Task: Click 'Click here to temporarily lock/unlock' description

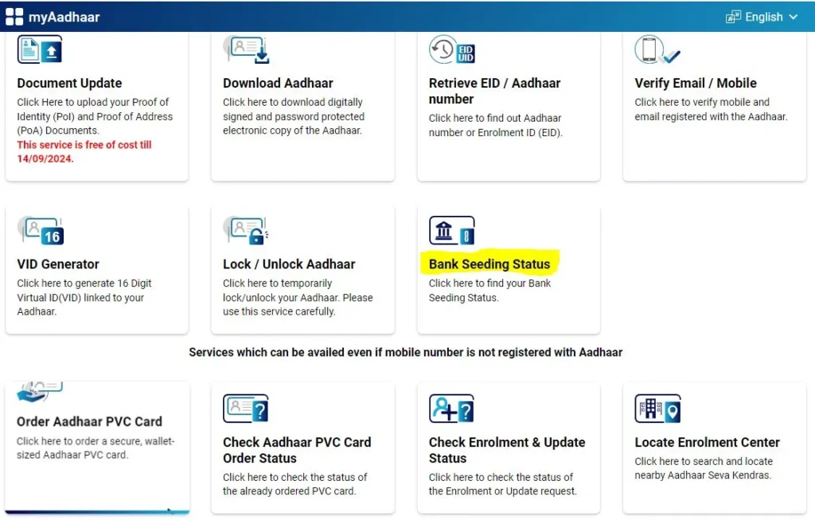Action: 298,298
